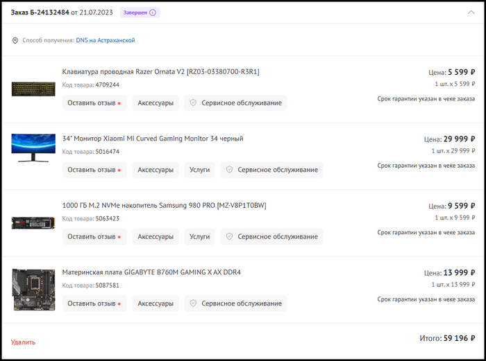
Task: Open the Xiaomi curved monitor thumbnail
Action: tap(33, 148)
